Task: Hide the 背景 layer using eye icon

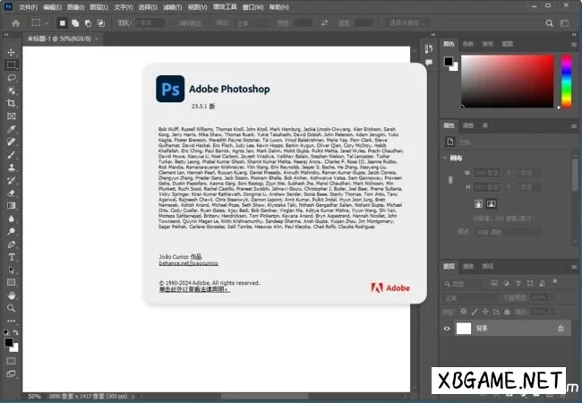Action: pyautogui.click(x=448, y=329)
